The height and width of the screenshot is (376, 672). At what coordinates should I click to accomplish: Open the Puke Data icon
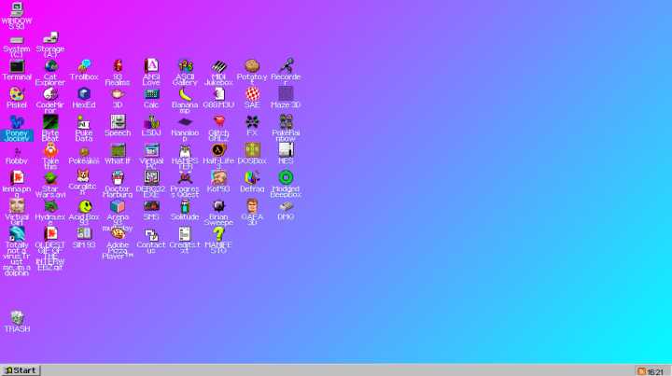pos(84,122)
